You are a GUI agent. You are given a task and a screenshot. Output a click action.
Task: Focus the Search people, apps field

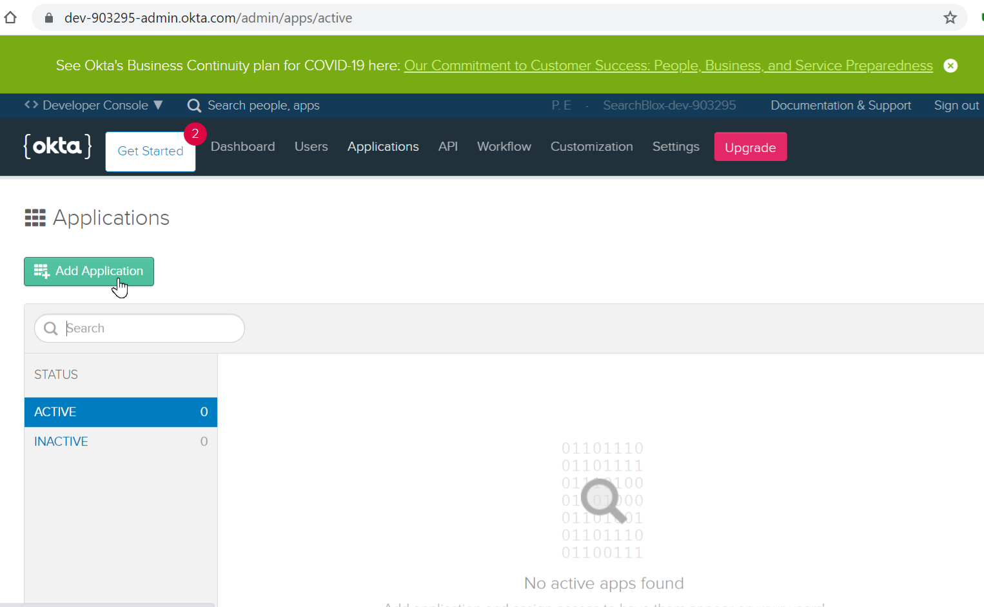[263, 106]
